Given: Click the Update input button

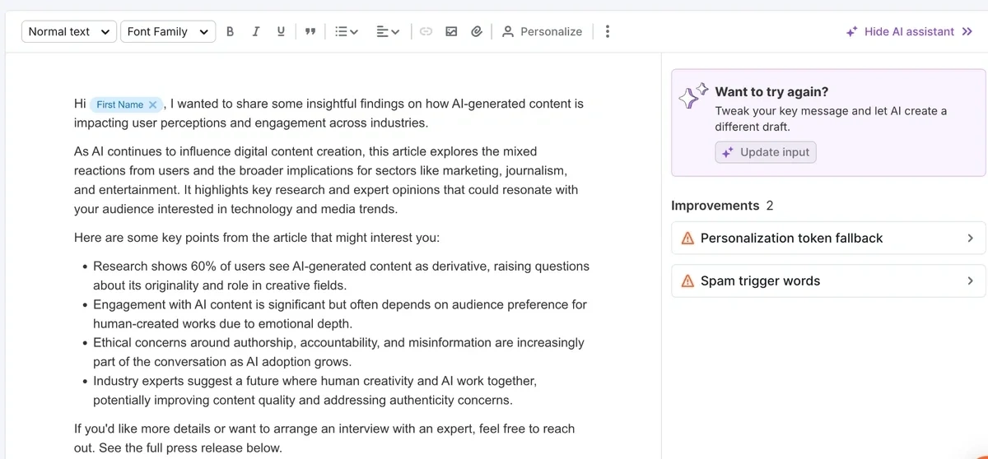Looking at the screenshot, I should [766, 152].
